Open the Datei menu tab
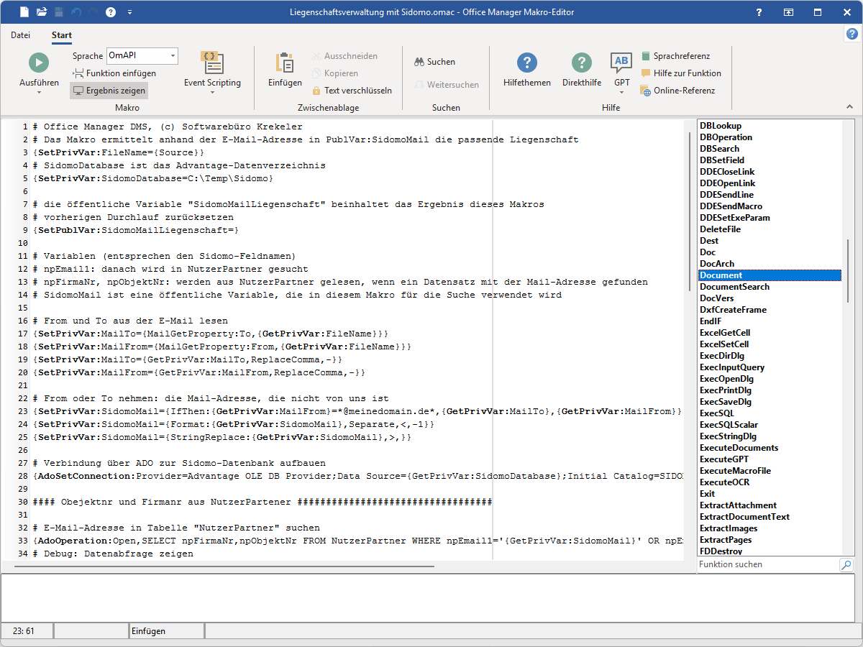Viewport: 863px width, 647px height. point(21,35)
